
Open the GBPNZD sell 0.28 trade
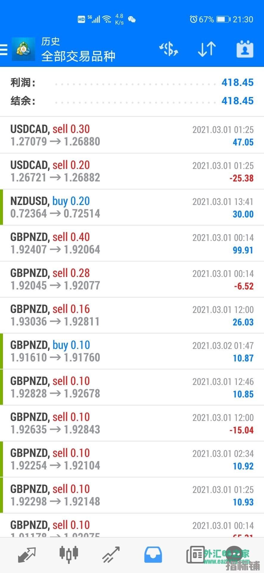[x=132, y=279]
